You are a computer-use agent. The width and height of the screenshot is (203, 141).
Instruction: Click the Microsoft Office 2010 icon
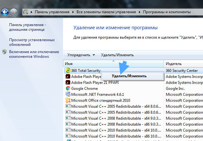point(68,100)
